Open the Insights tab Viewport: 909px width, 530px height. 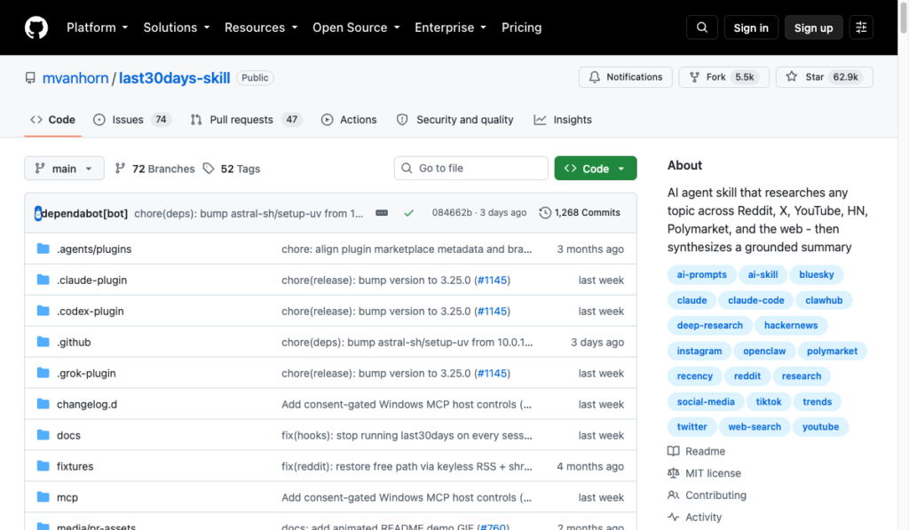pyautogui.click(x=563, y=120)
